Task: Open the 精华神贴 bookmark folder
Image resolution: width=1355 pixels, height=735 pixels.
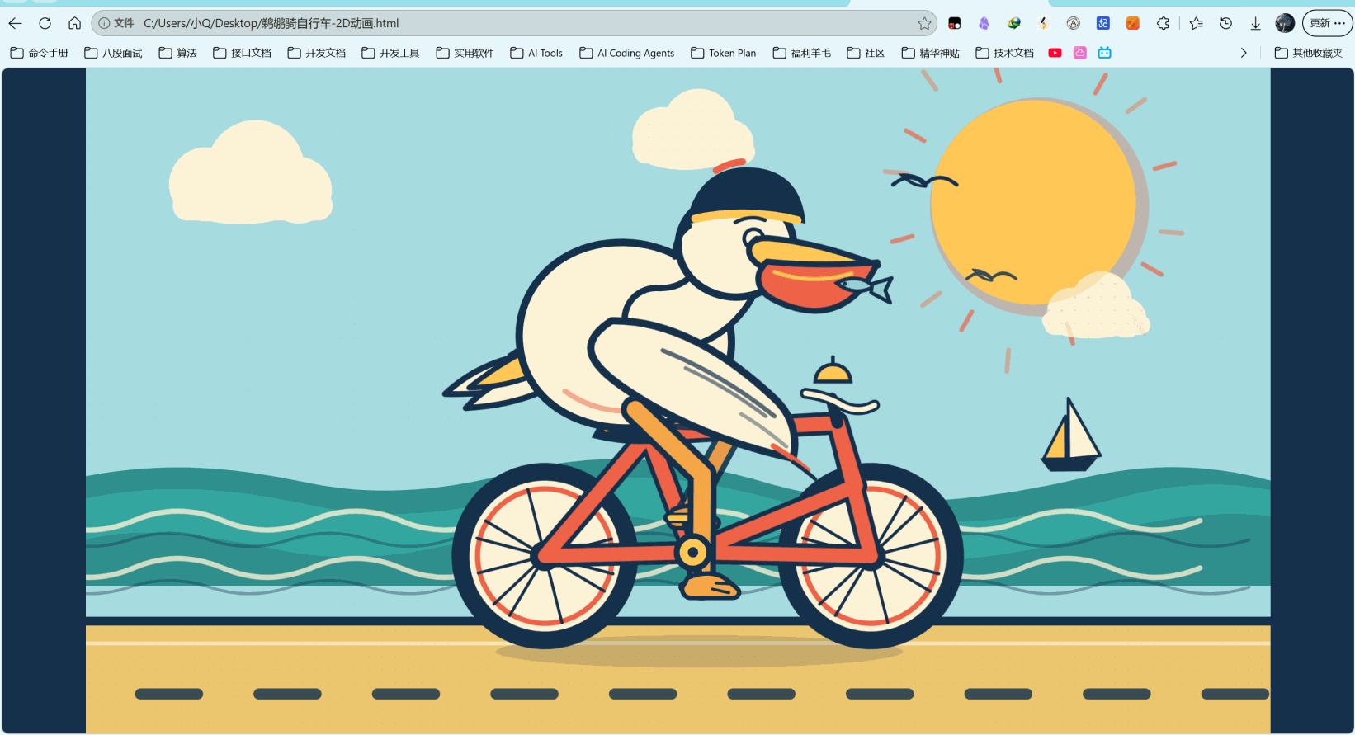Action: tap(931, 53)
